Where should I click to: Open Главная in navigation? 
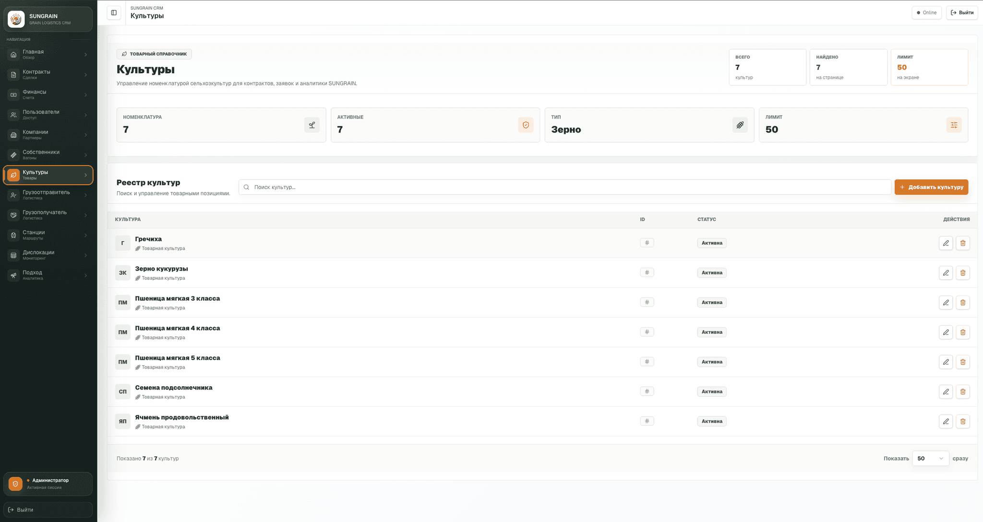coord(48,55)
